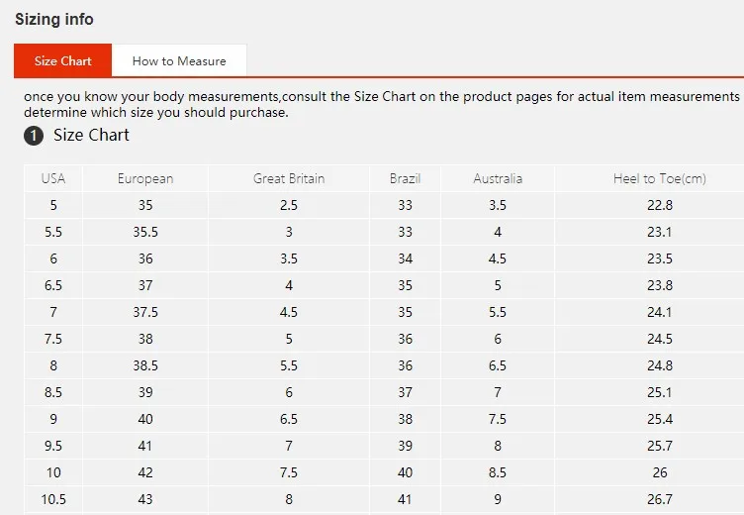Switch to How to Measure tab
744x515 pixels.
(x=179, y=60)
